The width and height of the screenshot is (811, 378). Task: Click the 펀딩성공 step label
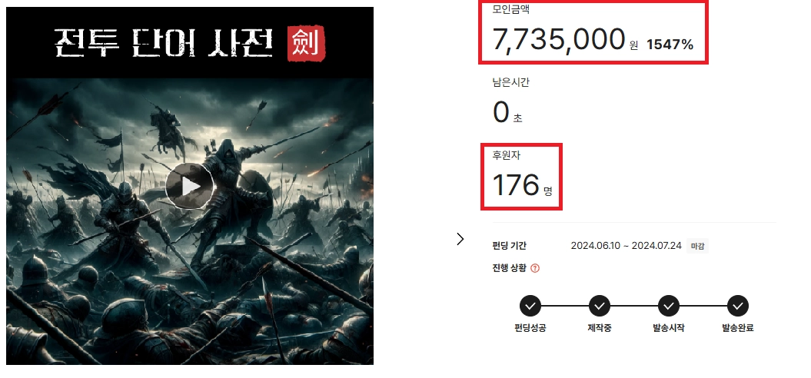[530, 328]
